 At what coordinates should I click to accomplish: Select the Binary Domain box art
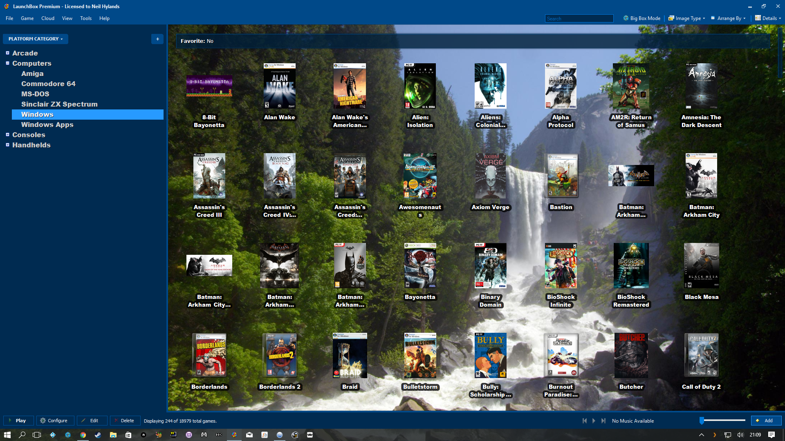click(x=491, y=265)
